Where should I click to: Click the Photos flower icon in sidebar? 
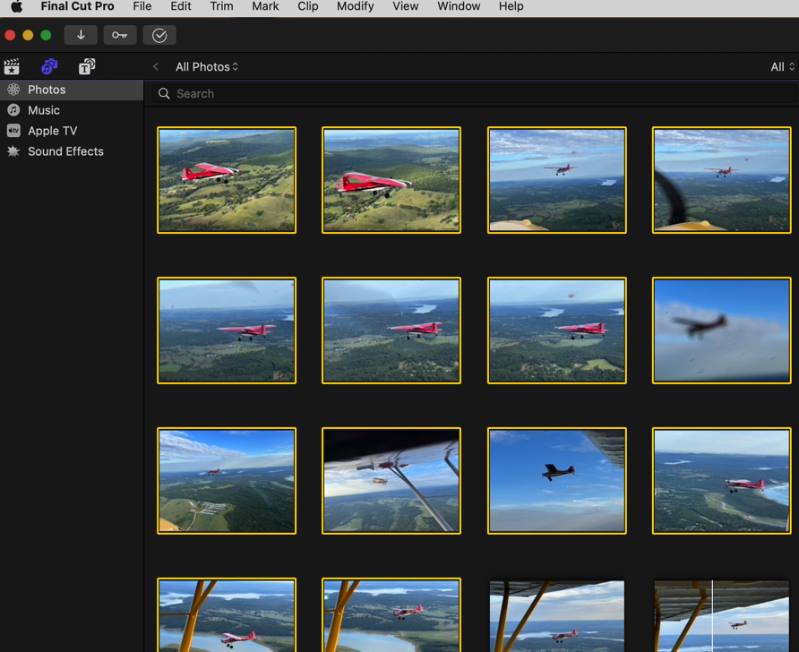pos(13,90)
